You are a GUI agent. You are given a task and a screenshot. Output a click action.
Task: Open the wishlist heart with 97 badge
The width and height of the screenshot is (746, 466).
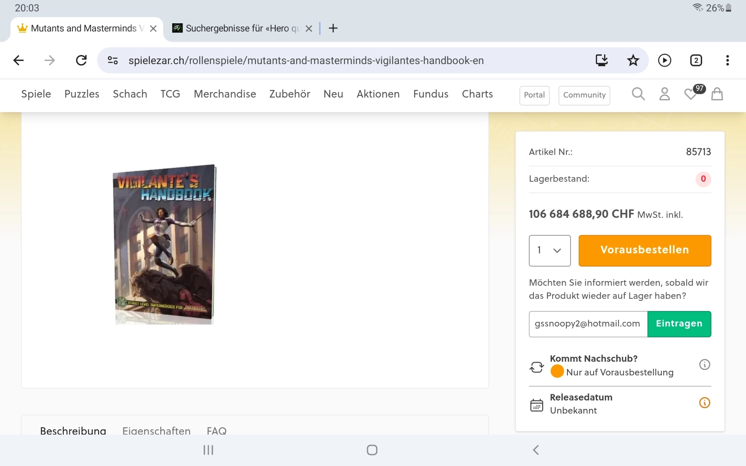[694, 93]
